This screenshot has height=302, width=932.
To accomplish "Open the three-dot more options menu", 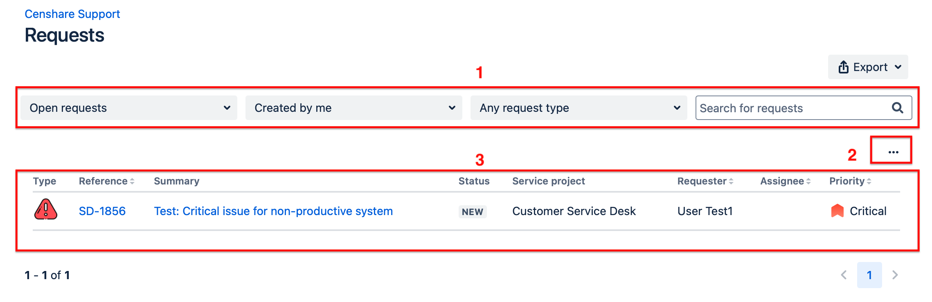I will tap(893, 152).
